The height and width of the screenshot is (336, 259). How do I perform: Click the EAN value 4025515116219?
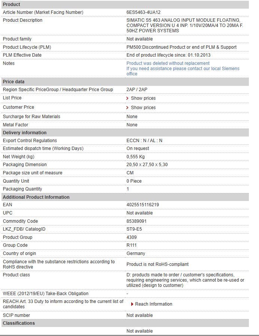143,205
